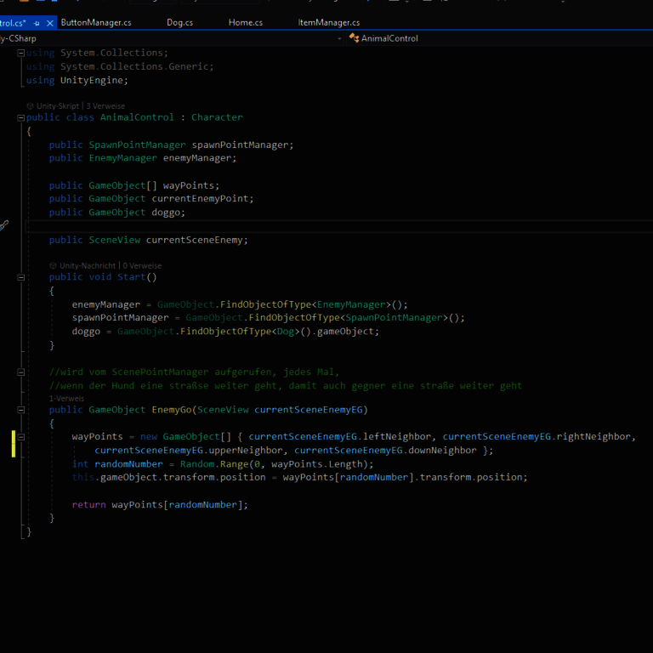Click the 'Unity-Nachricht' CodeLens label

(88, 265)
